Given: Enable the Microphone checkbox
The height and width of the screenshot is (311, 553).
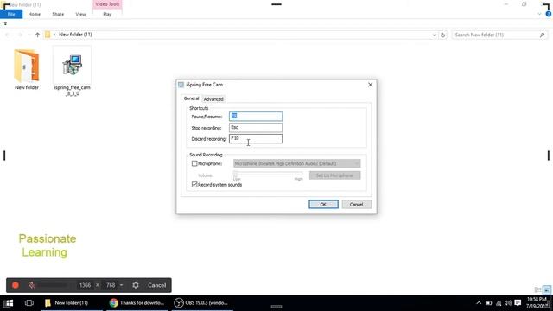Looking at the screenshot, I should [194, 163].
